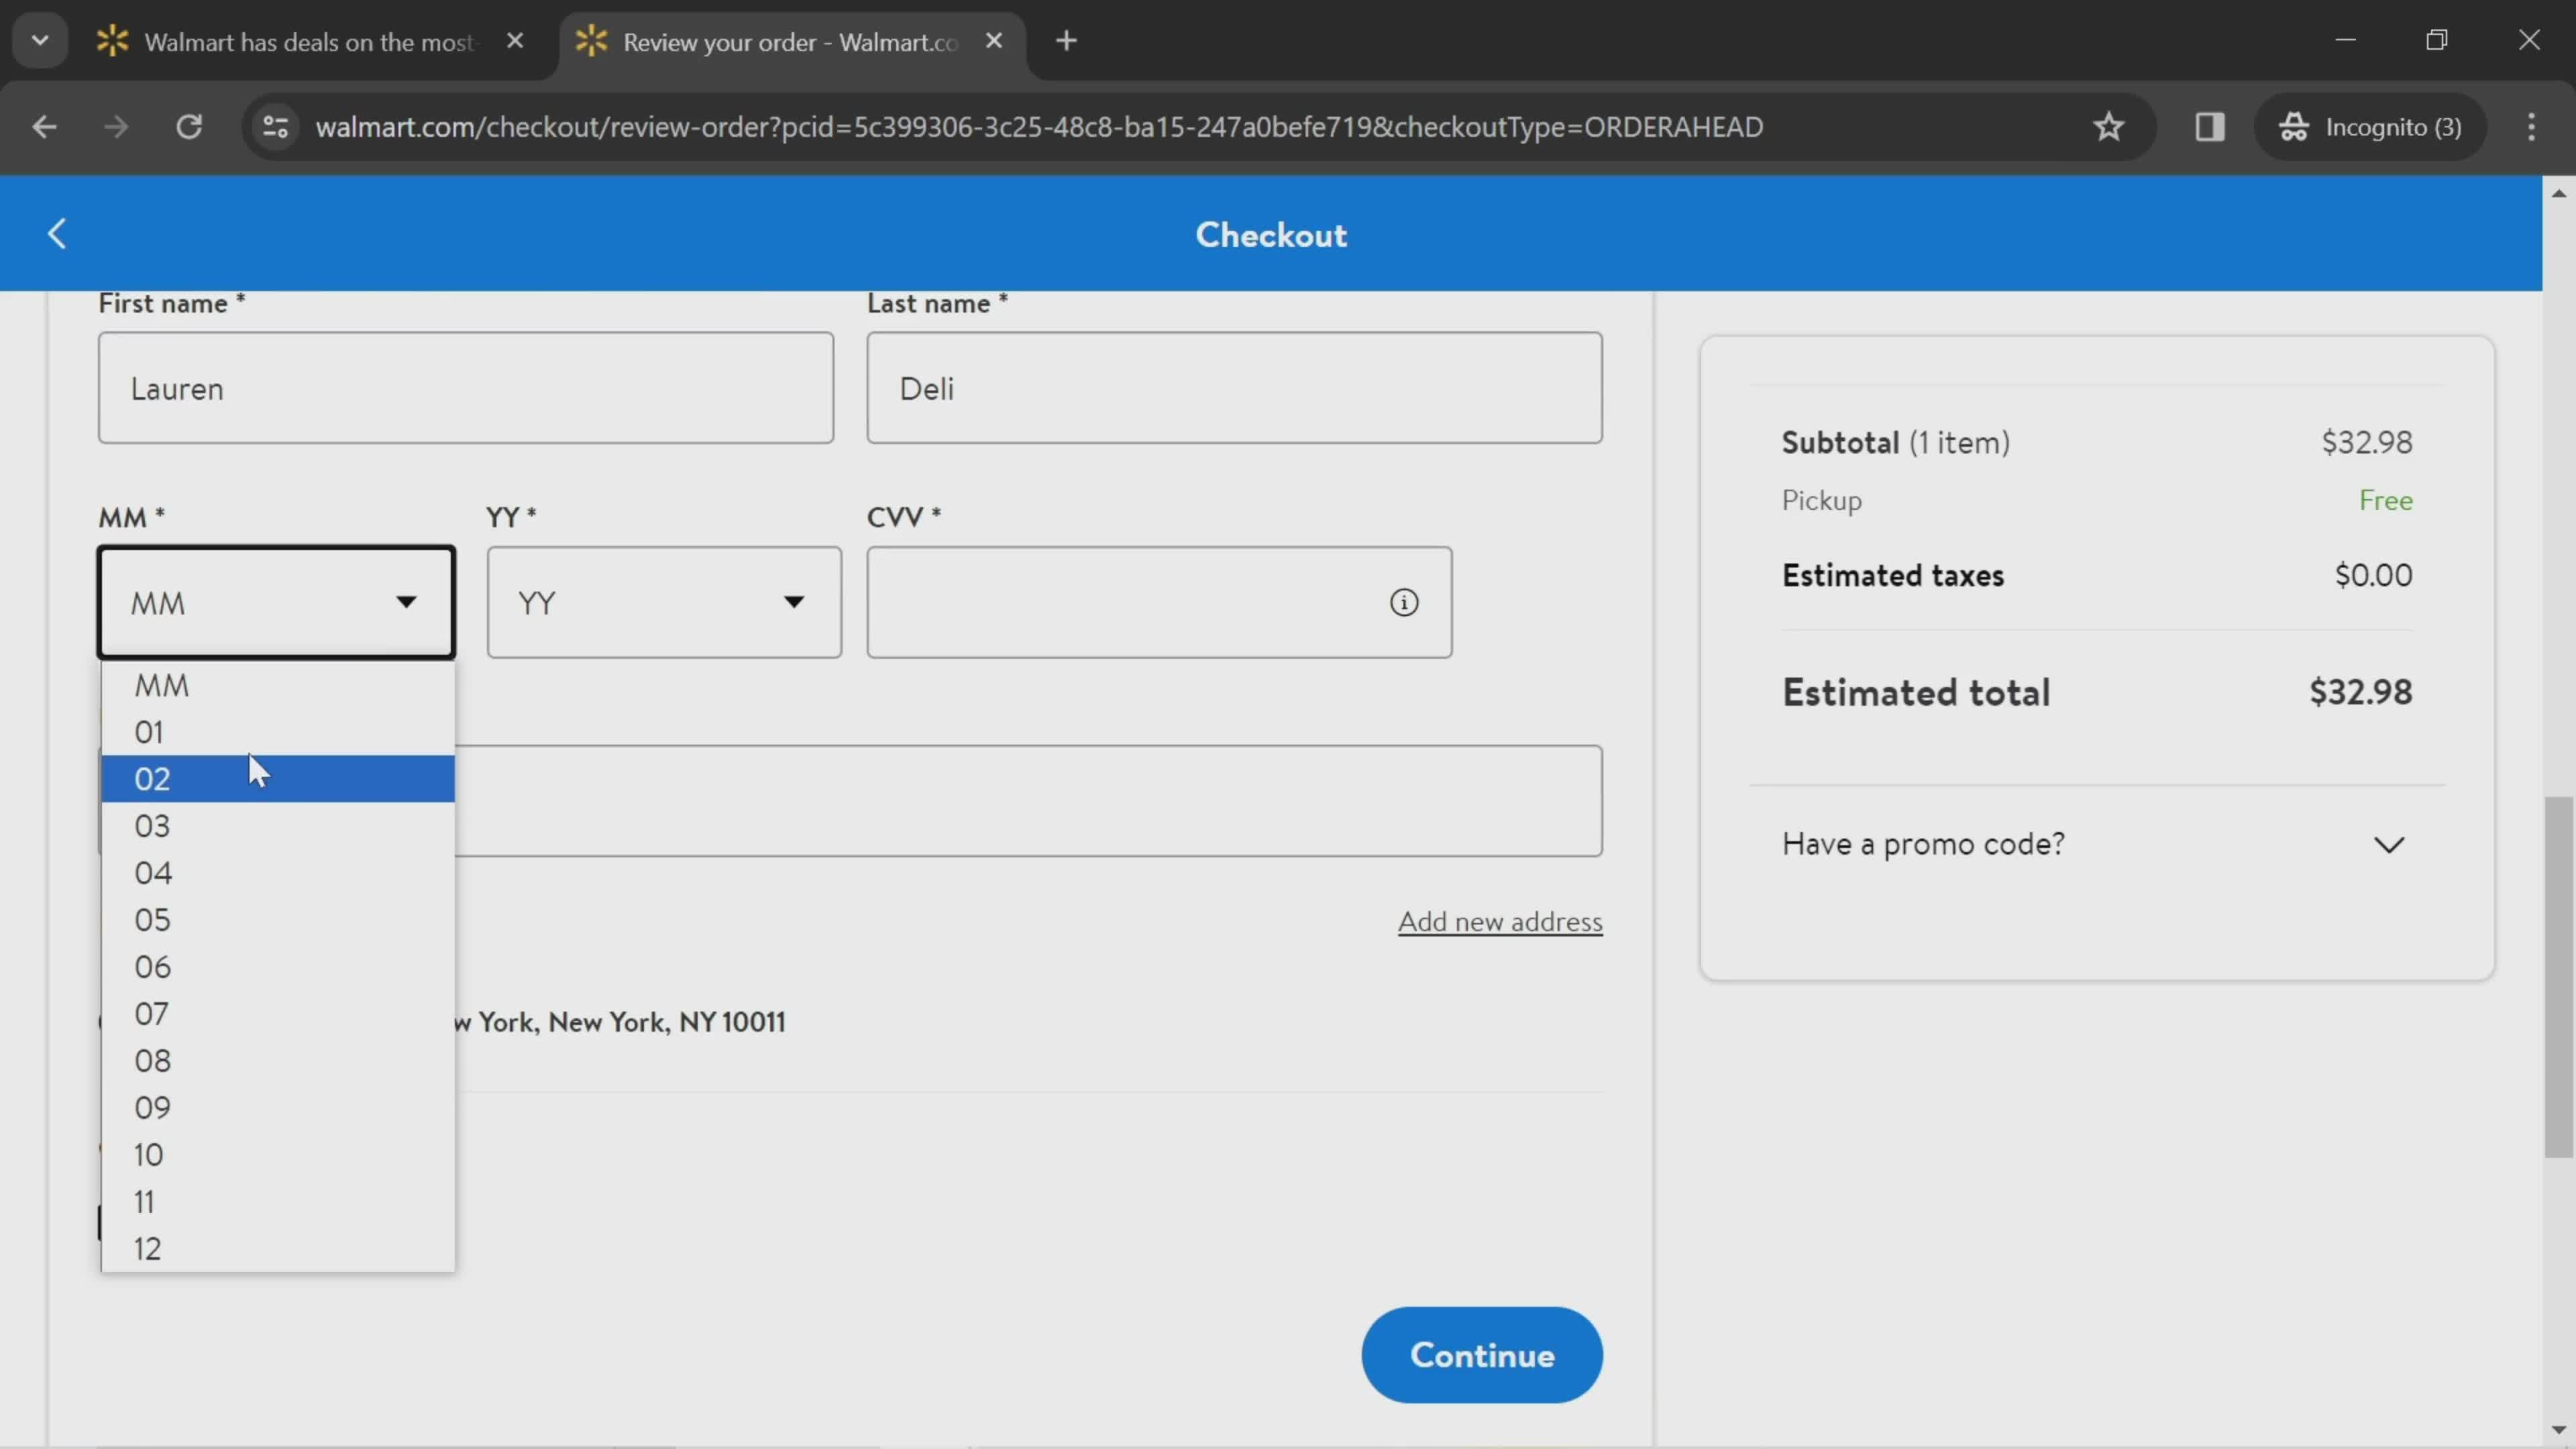Reload the current page

tap(189, 127)
